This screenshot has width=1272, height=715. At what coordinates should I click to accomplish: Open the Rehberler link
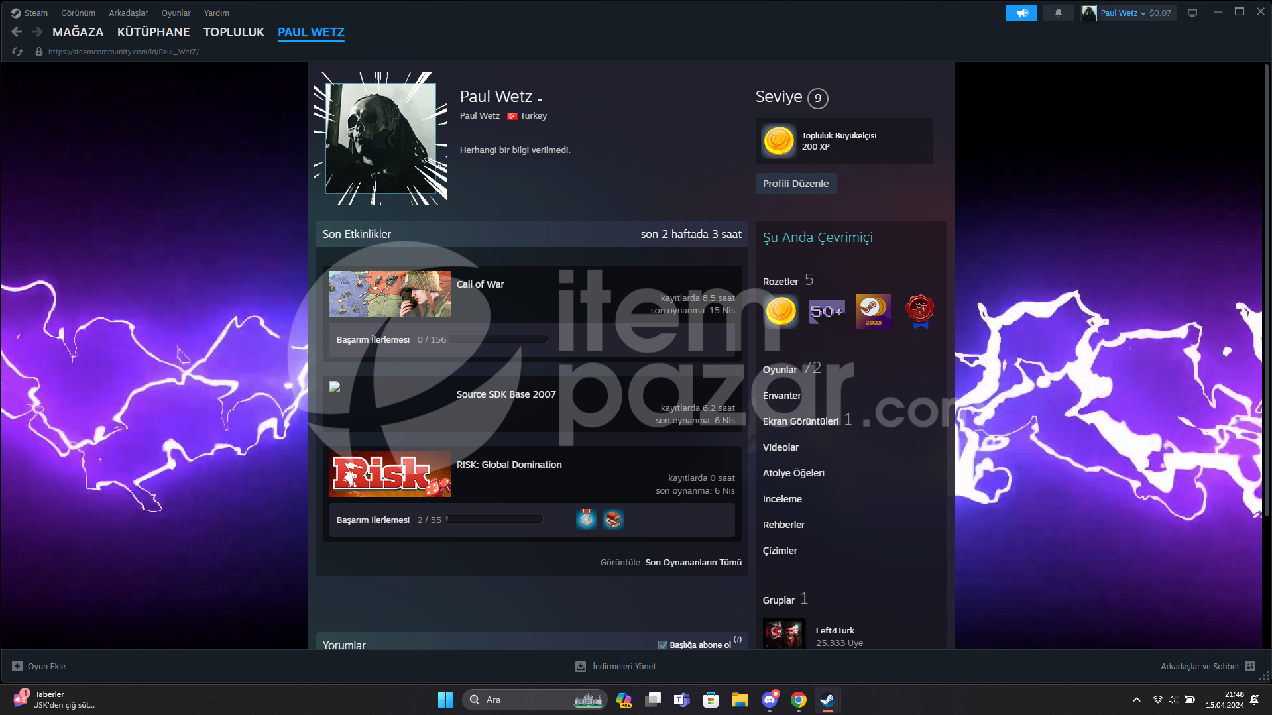tap(784, 525)
